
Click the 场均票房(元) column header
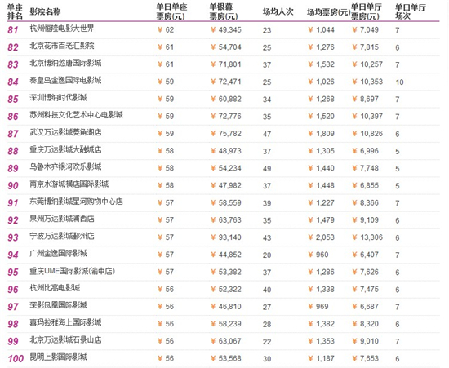[328, 11]
